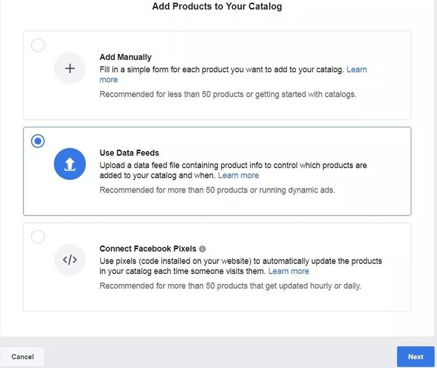
Task: Click info icon beside Connect Facebook Pixels
Action: coord(202,249)
